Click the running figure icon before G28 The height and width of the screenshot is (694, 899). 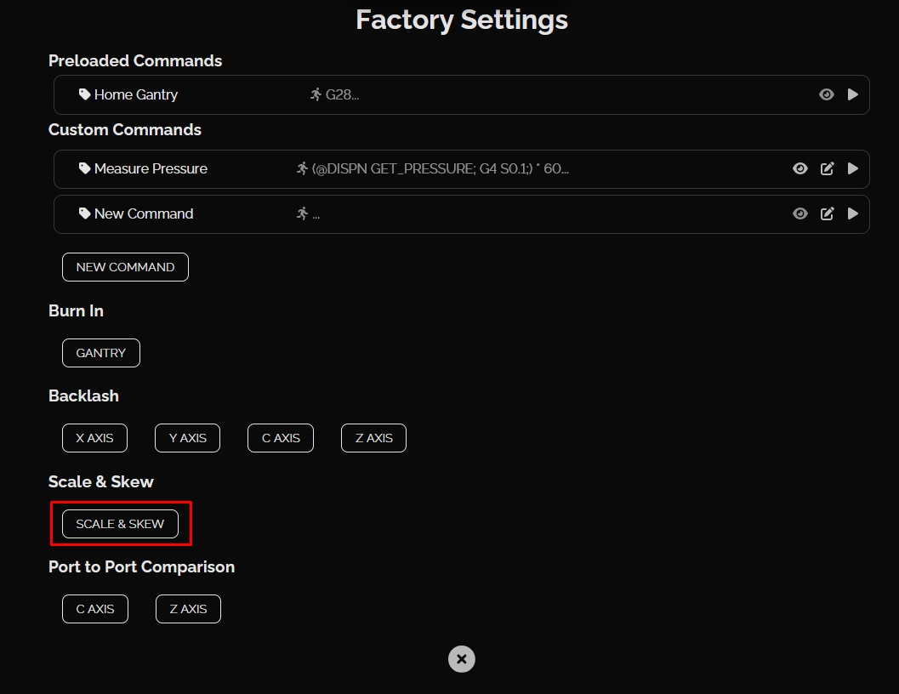click(x=316, y=94)
